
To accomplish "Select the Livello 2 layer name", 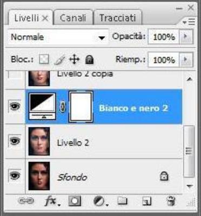I will point(73,143).
